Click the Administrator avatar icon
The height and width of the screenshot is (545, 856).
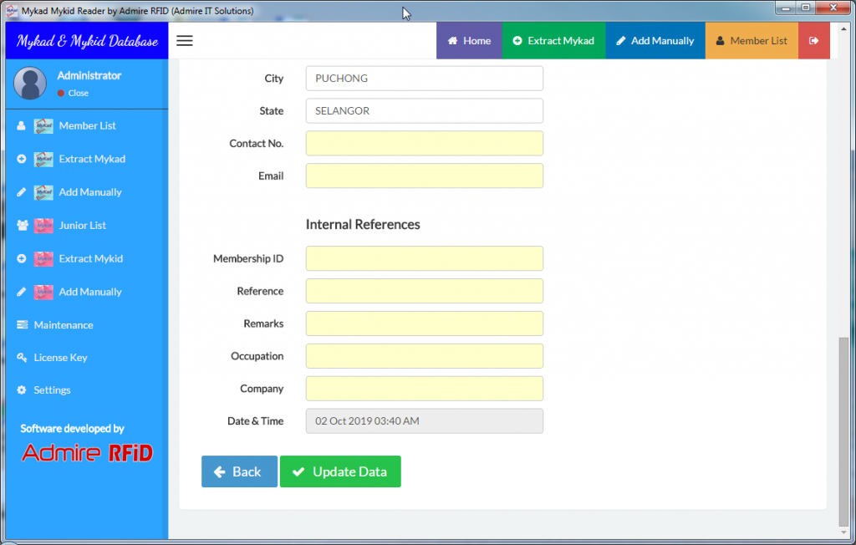[x=30, y=84]
